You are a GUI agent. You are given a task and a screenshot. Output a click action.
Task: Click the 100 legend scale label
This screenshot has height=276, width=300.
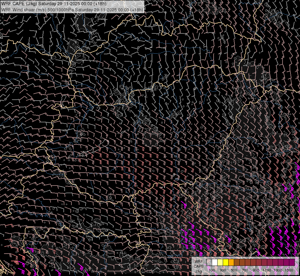212,270
